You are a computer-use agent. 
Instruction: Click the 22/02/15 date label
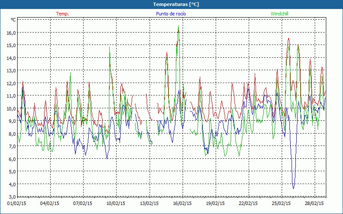pos(248,203)
